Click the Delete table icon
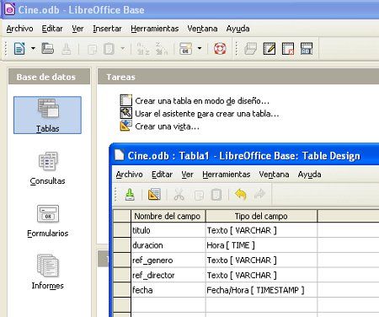 (288, 49)
